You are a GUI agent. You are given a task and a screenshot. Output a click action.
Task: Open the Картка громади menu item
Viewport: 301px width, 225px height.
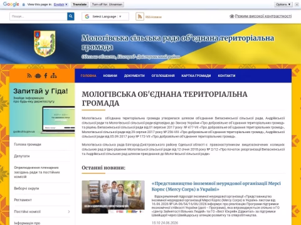pyautogui.click(x=196, y=76)
